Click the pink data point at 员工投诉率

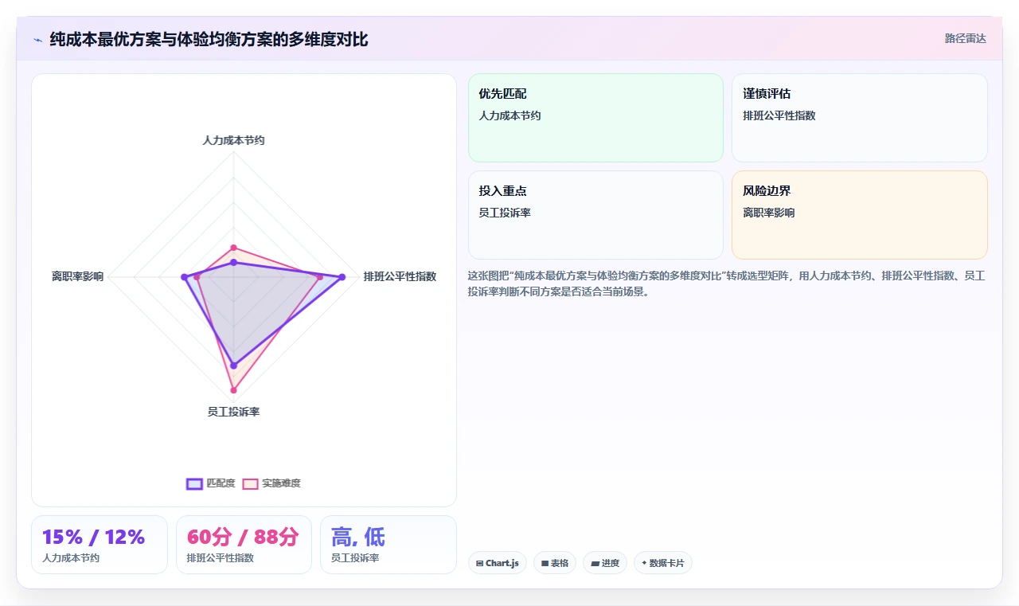233,390
